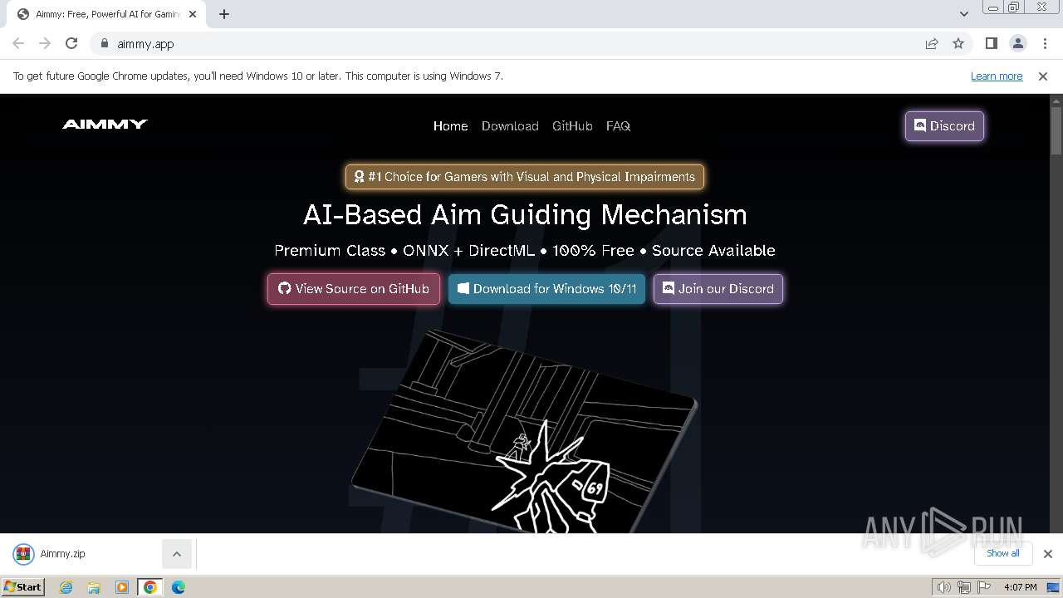Image resolution: width=1063 pixels, height=598 pixels.
Task: Open the Home nav item
Action: tap(450, 126)
